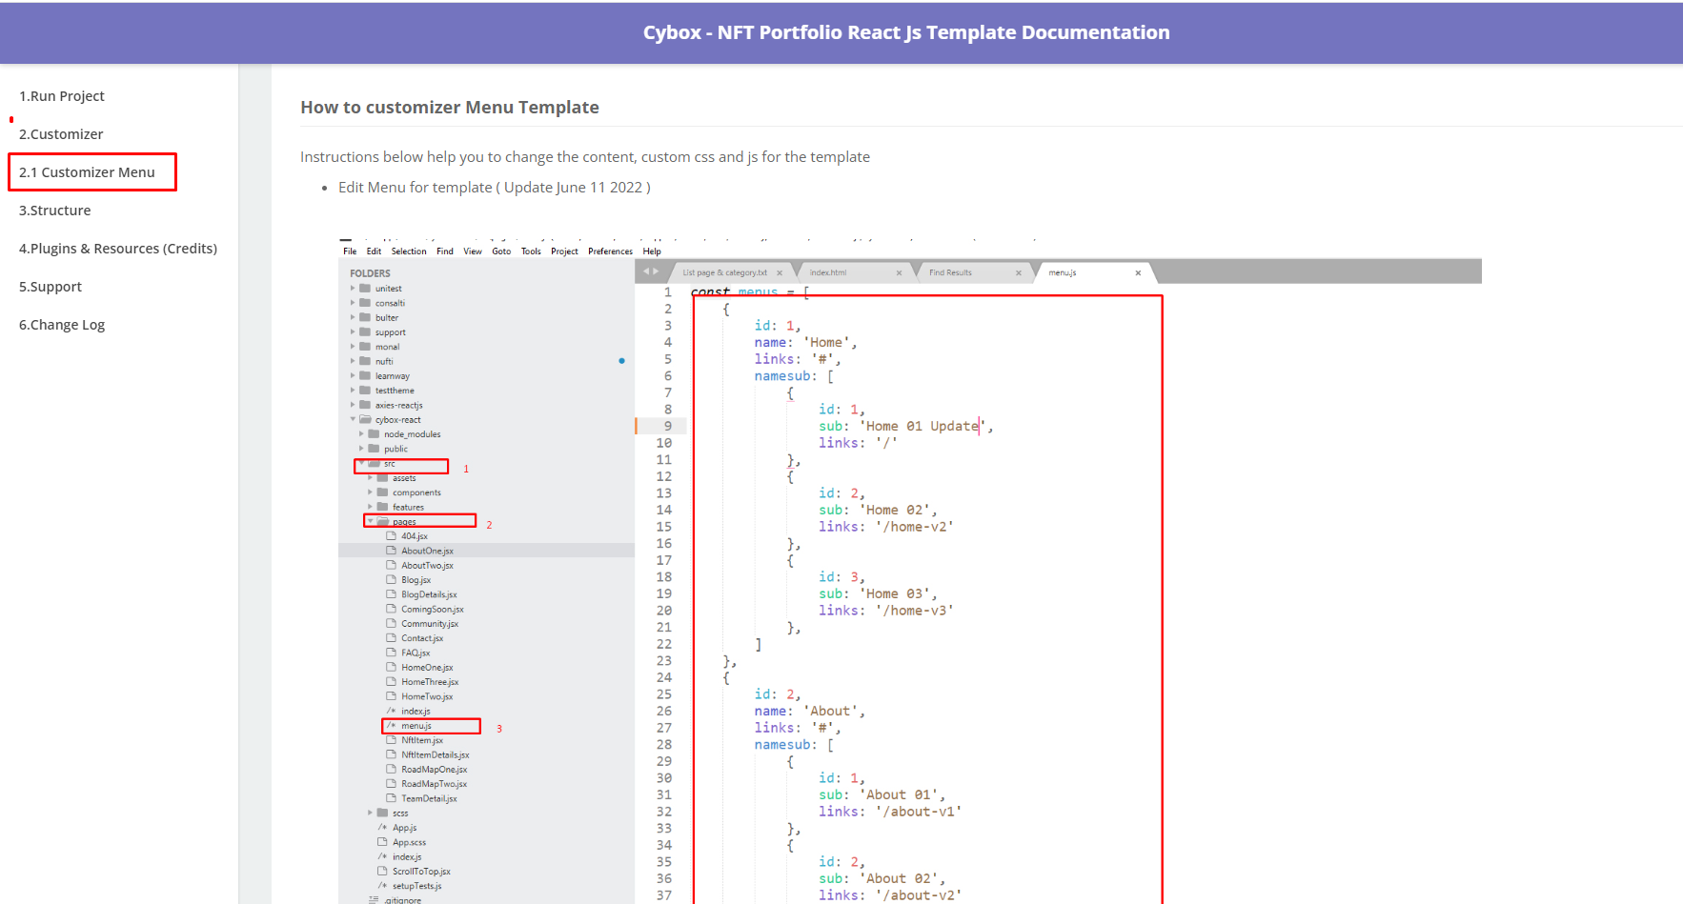1683x904 pixels.
Task: Click the nufti folder icon
Action: tap(365, 361)
